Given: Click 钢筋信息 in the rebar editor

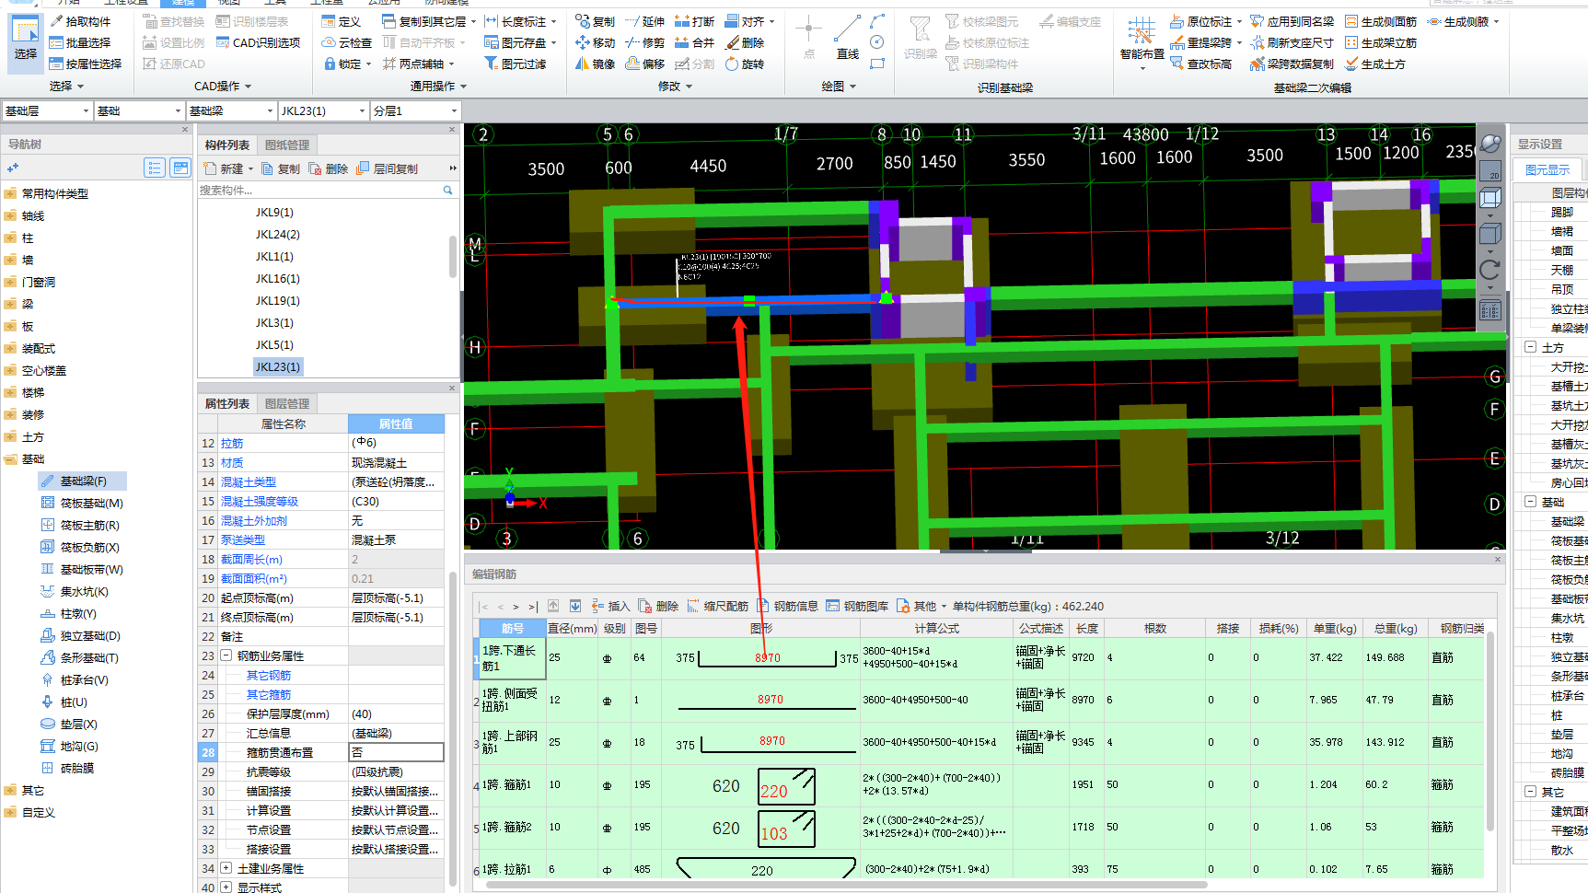Looking at the screenshot, I should point(787,606).
